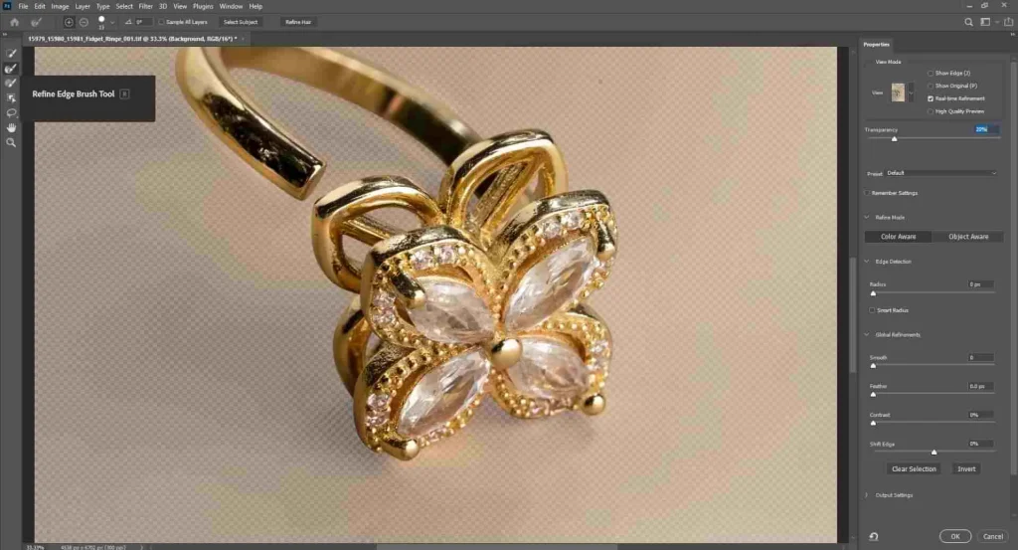1018x550 pixels.
Task: Select the Hand tool
Action: point(11,128)
